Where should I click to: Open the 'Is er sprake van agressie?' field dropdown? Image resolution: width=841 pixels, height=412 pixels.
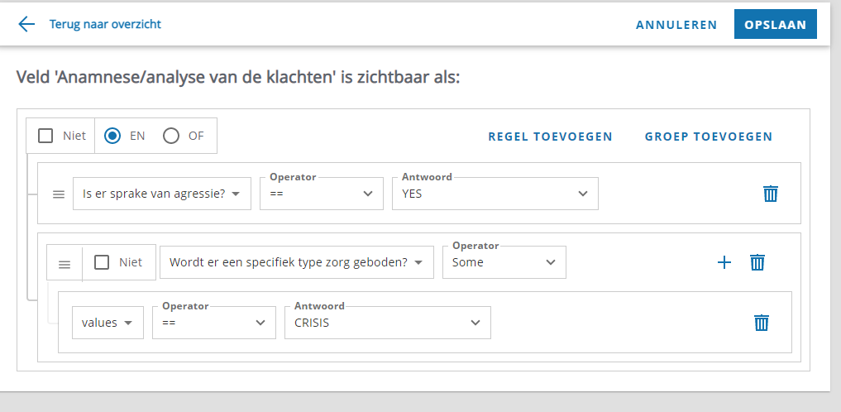(162, 194)
